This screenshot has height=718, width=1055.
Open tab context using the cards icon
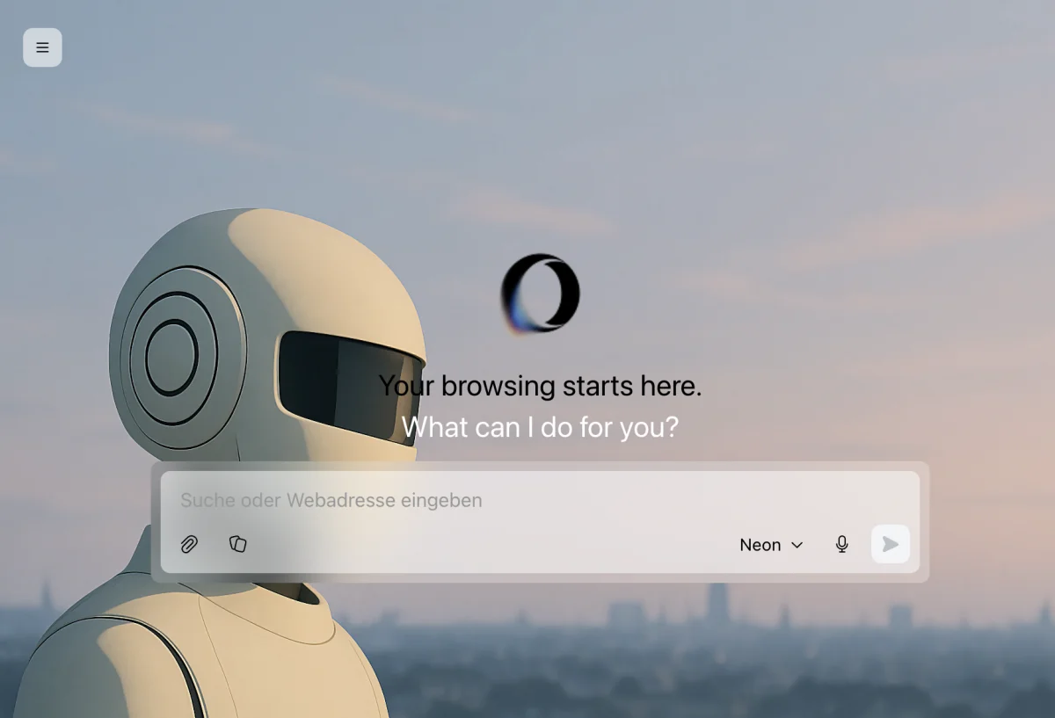237,544
